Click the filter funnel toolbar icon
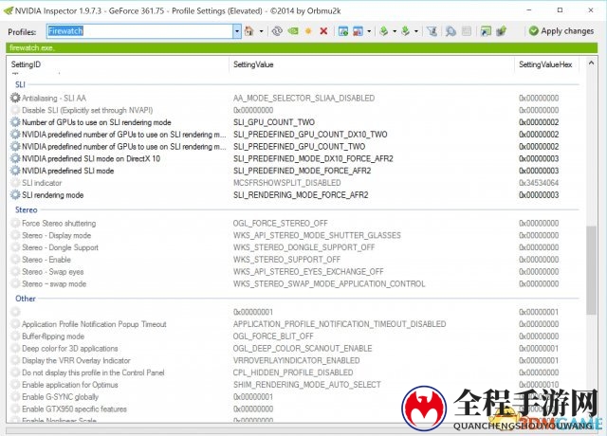Viewport: 607px width, 436px height. coord(432,31)
